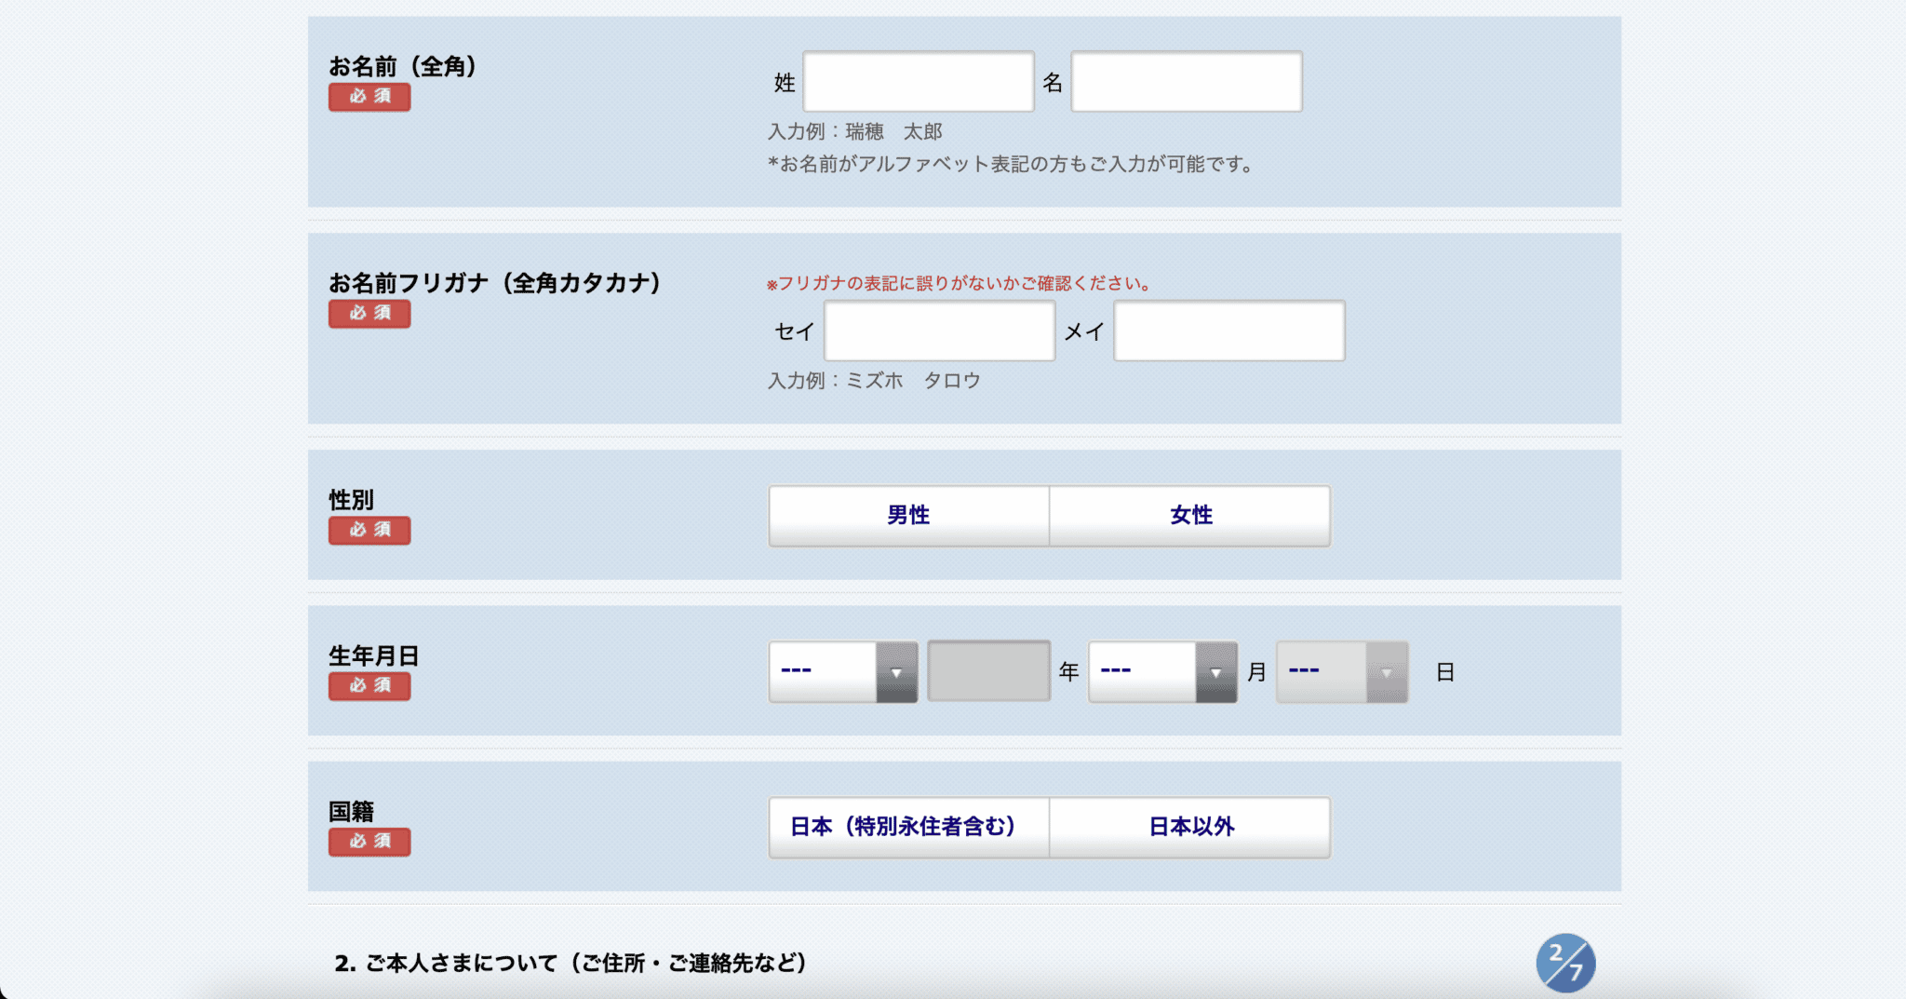Choose 日本以外 nationality option
This screenshot has width=1906, height=999.
[1190, 827]
